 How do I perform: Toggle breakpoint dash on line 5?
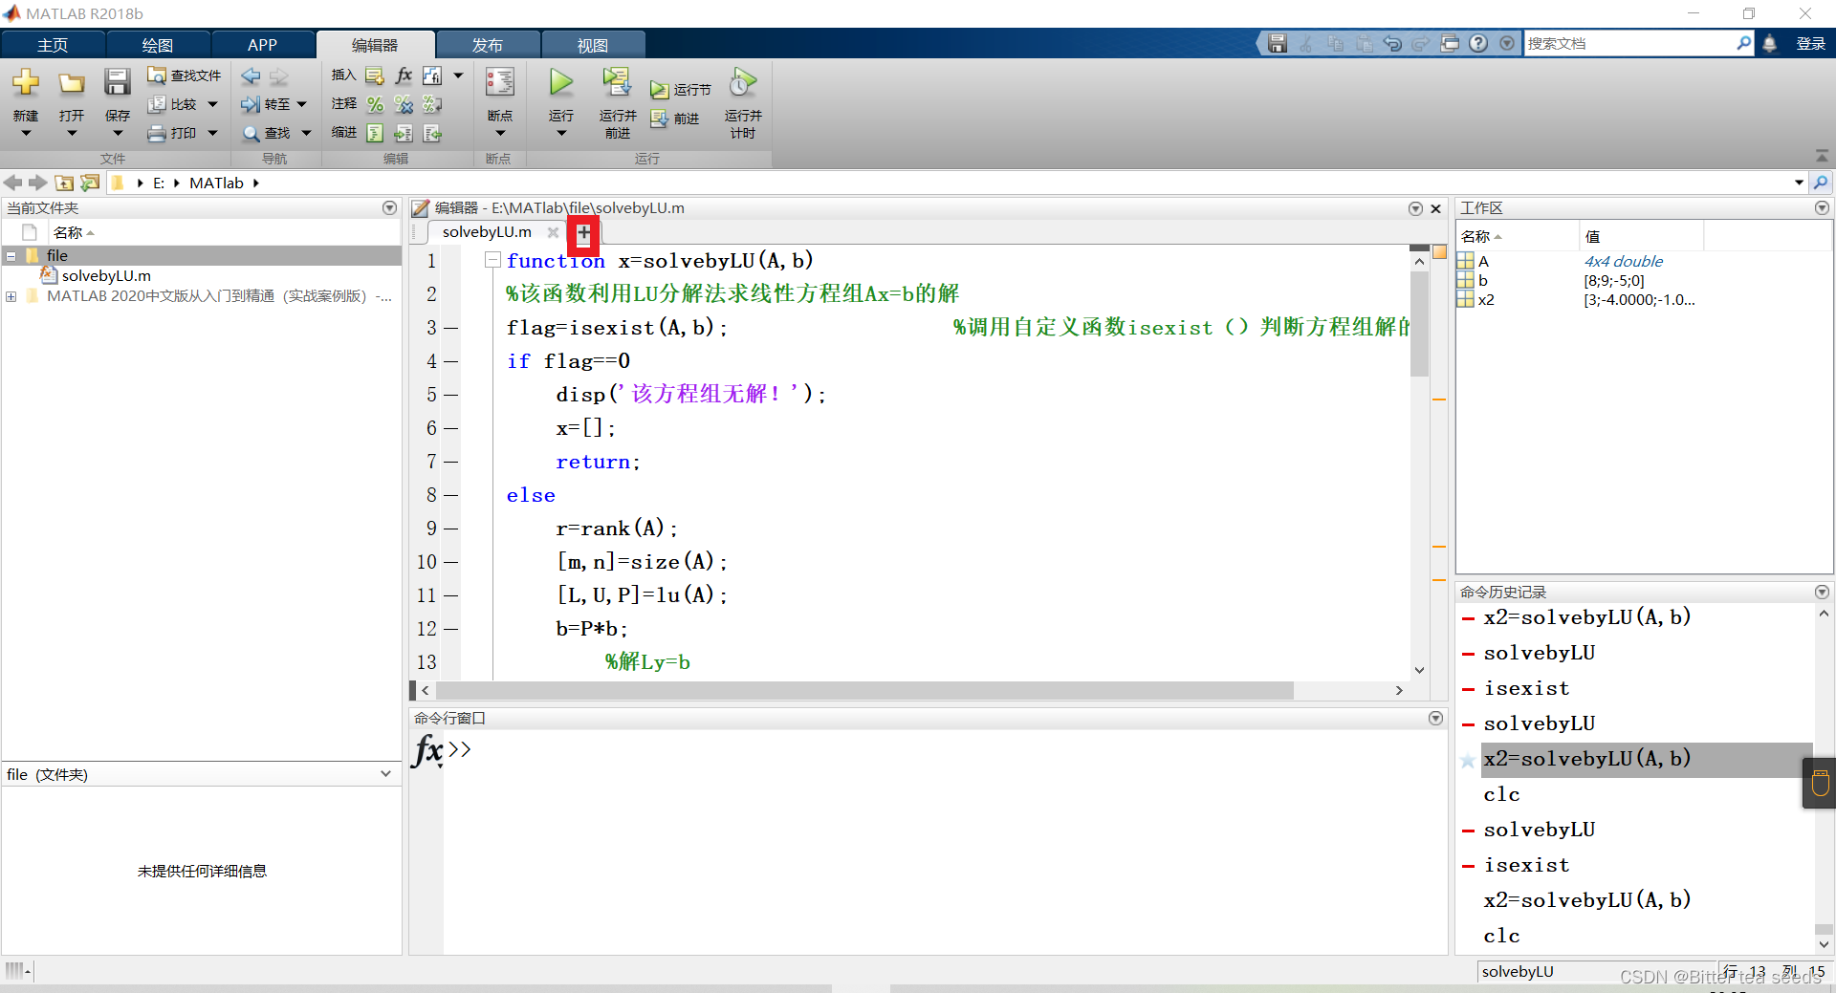click(x=451, y=395)
